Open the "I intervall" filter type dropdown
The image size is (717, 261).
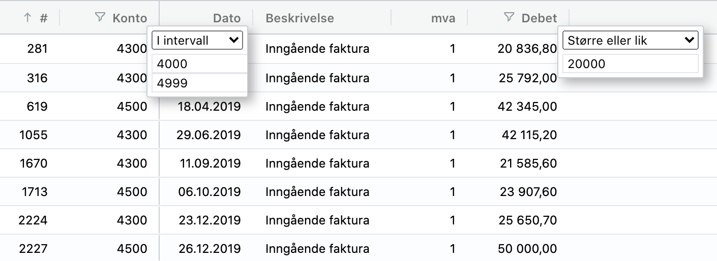click(x=197, y=41)
